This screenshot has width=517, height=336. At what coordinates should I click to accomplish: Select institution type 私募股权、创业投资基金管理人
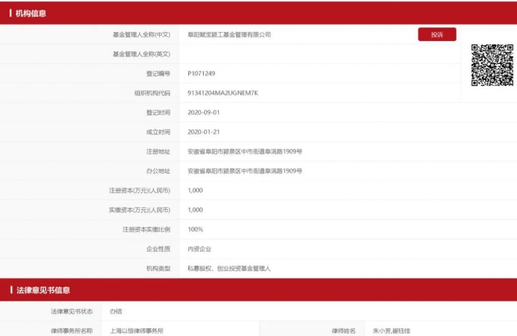(x=229, y=268)
